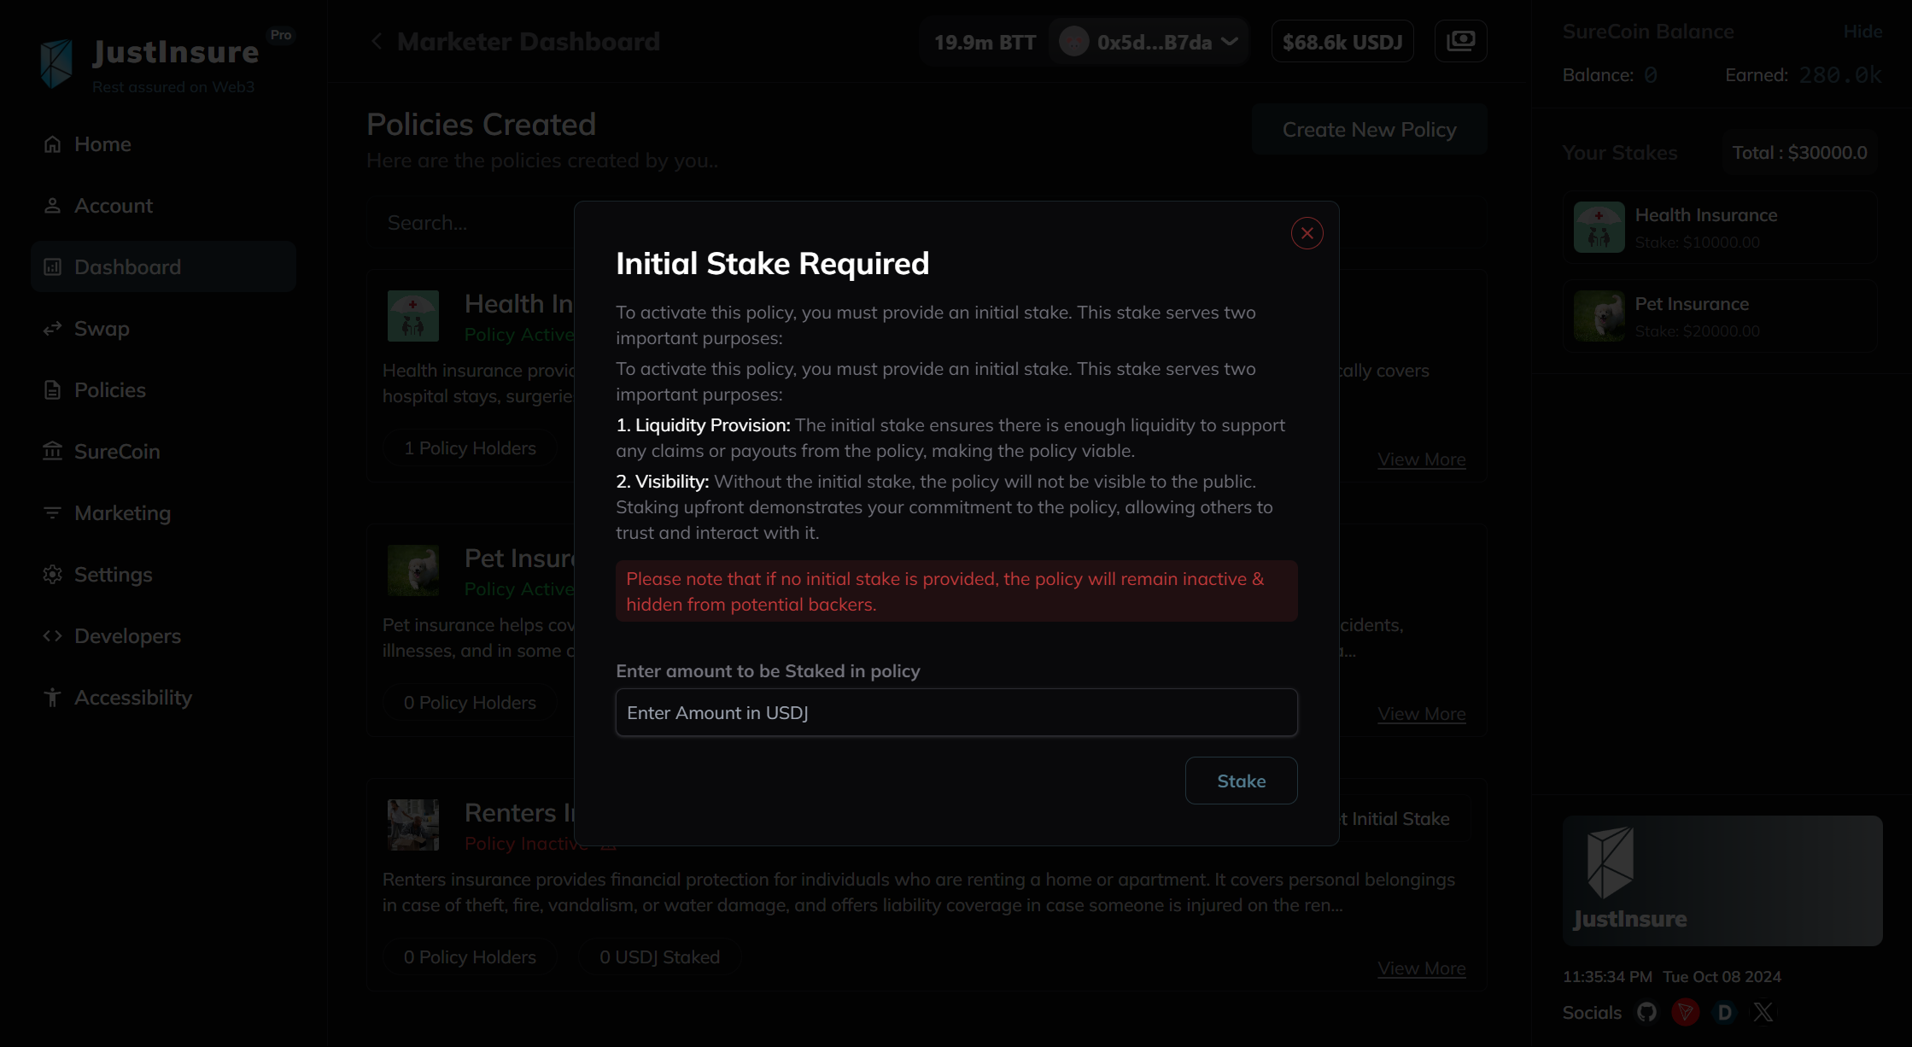Click the JustInsure logo in sidebar
The height and width of the screenshot is (1047, 1912).
56,62
